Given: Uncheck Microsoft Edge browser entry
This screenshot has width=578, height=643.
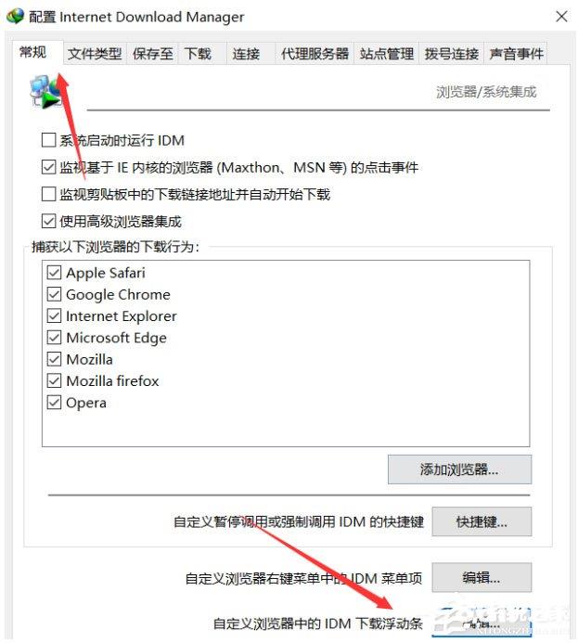Looking at the screenshot, I should [x=54, y=338].
